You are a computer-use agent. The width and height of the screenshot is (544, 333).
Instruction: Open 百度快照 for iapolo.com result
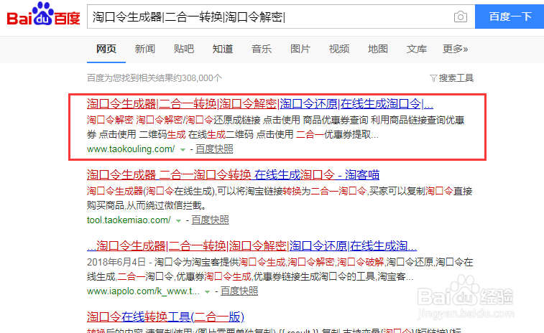(239, 291)
